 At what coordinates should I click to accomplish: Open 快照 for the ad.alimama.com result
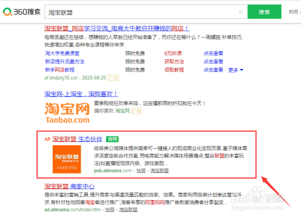(x=110, y=210)
